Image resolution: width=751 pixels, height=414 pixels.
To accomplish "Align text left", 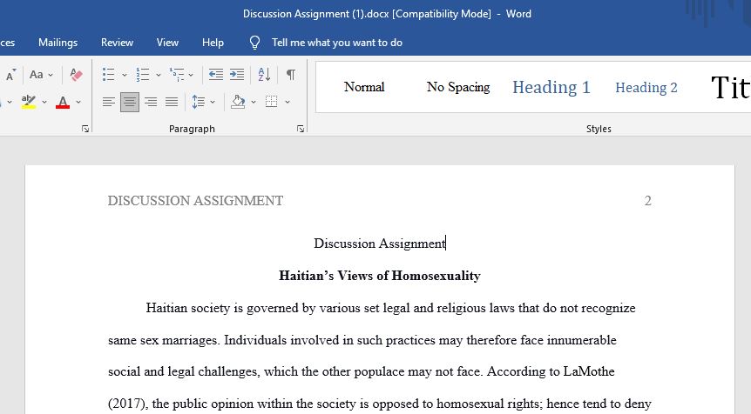I will point(109,102).
